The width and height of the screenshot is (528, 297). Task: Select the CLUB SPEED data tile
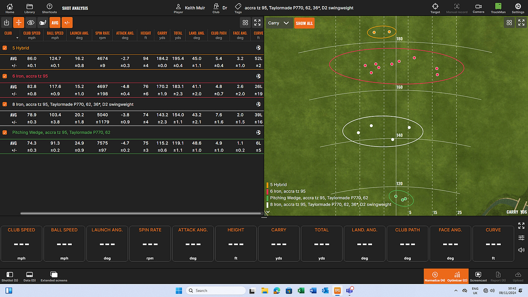21,244
